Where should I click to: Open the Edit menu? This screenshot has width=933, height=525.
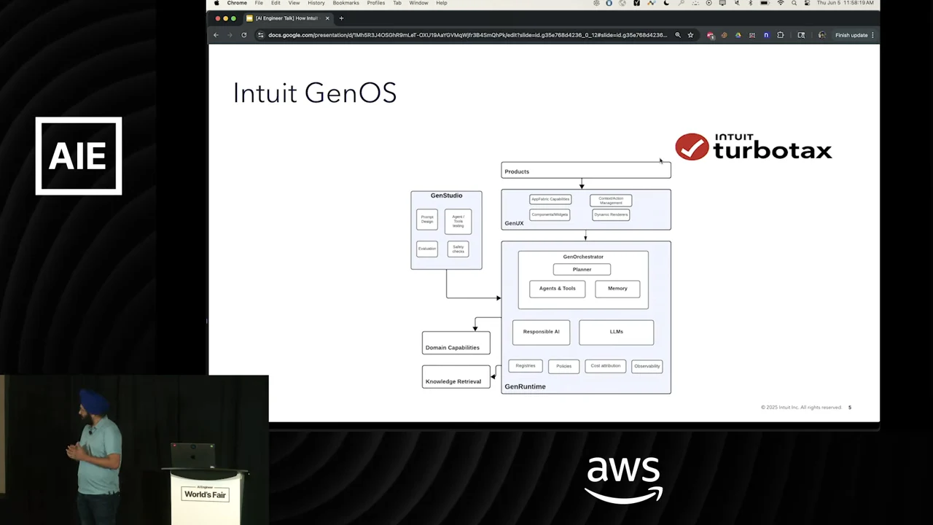[276, 3]
